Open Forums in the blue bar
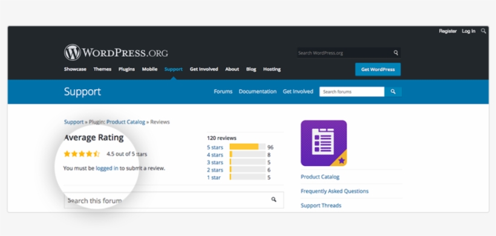 [223, 92]
